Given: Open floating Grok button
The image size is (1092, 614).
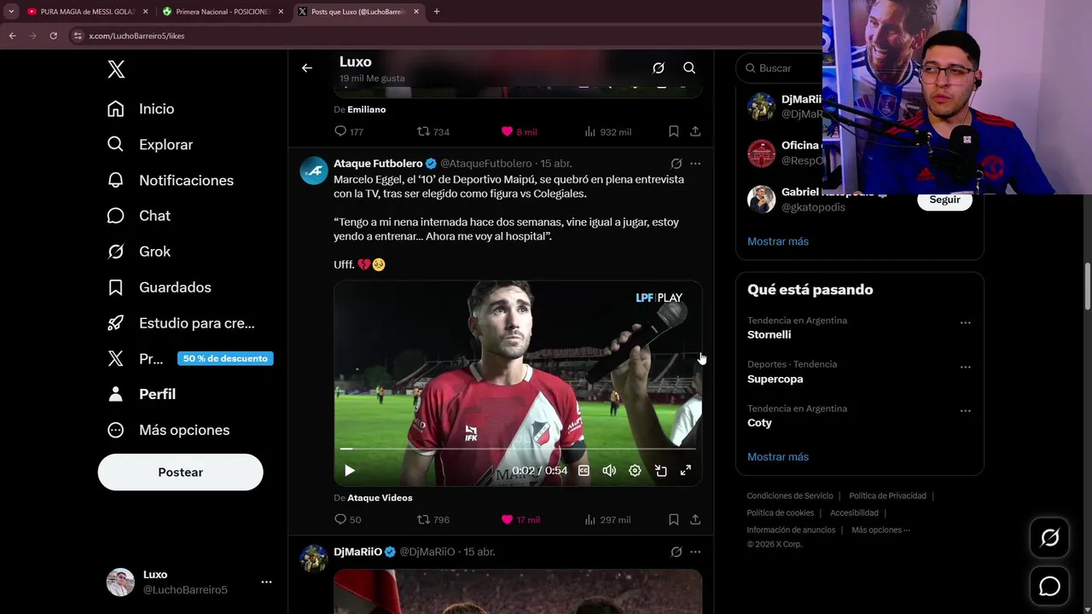Looking at the screenshot, I should [x=1049, y=537].
